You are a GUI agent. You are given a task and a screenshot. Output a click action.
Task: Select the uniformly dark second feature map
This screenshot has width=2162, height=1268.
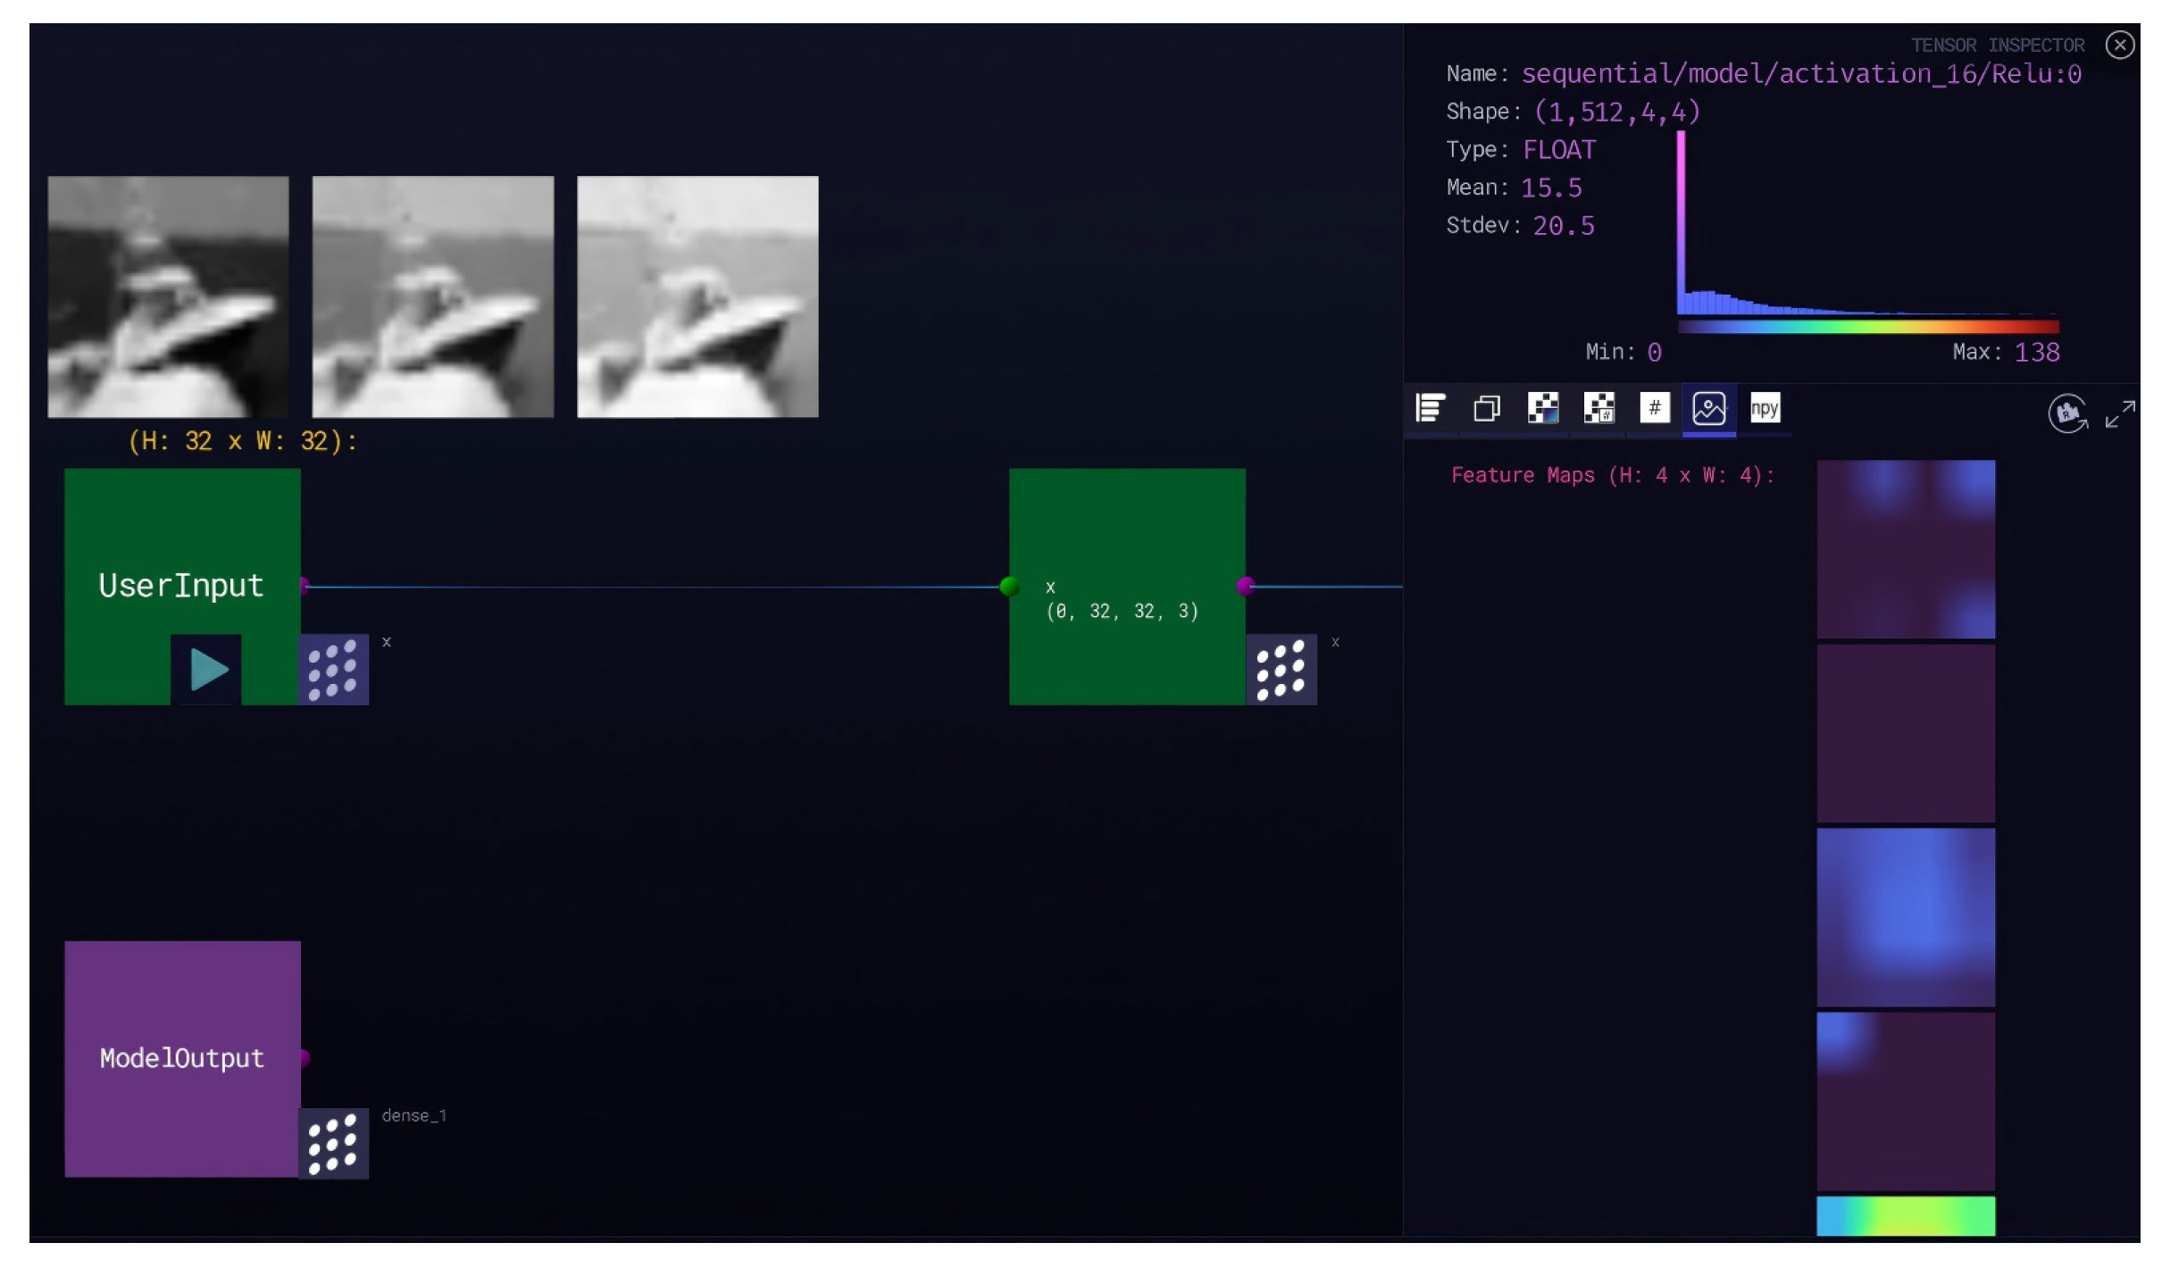tap(1906, 734)
